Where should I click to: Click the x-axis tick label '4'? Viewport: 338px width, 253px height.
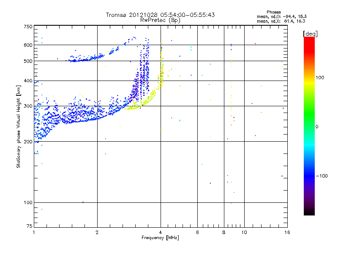[x=161, y=232]
